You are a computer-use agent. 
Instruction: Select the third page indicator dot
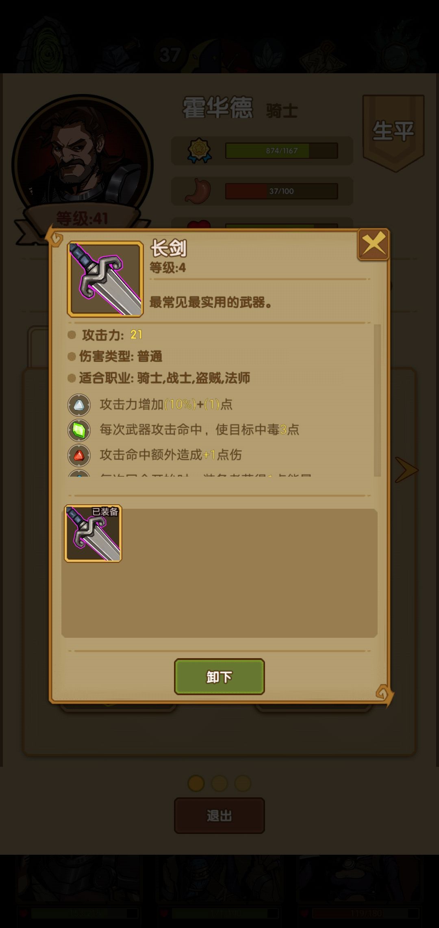point(243,783)
